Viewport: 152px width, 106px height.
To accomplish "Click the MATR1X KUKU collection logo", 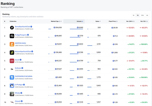I will (x=12, y=44).
